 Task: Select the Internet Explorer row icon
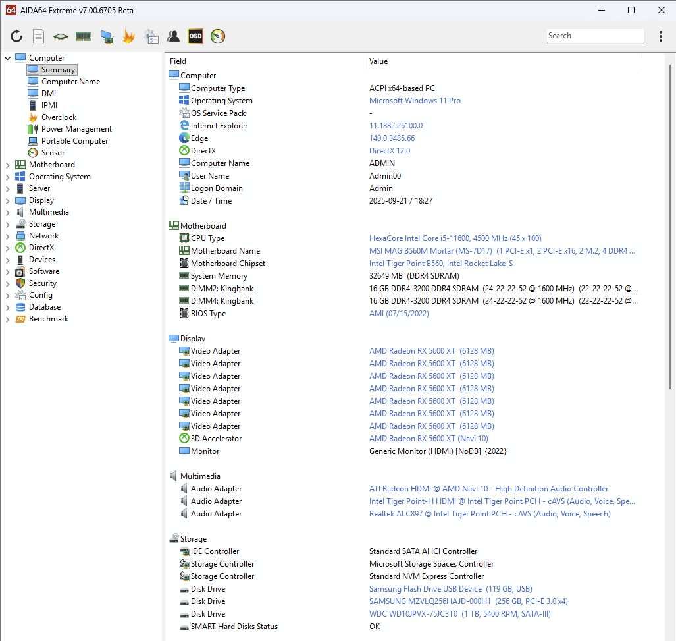[184, 126]
